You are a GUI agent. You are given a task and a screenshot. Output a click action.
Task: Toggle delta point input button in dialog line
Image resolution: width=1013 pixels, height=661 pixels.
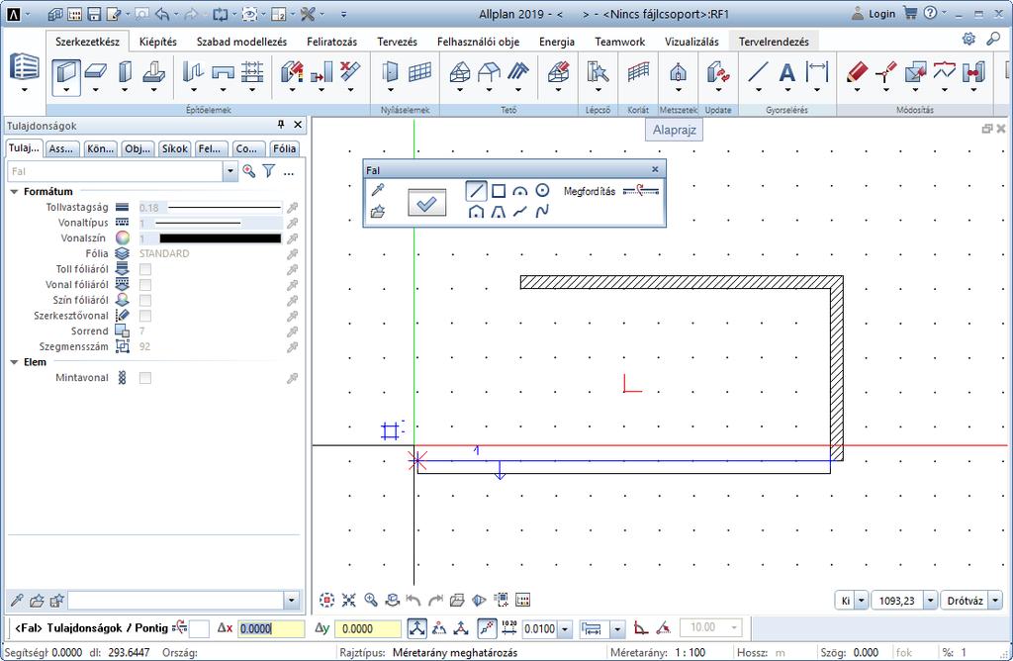pyautogui.click(x=417, y=628)
